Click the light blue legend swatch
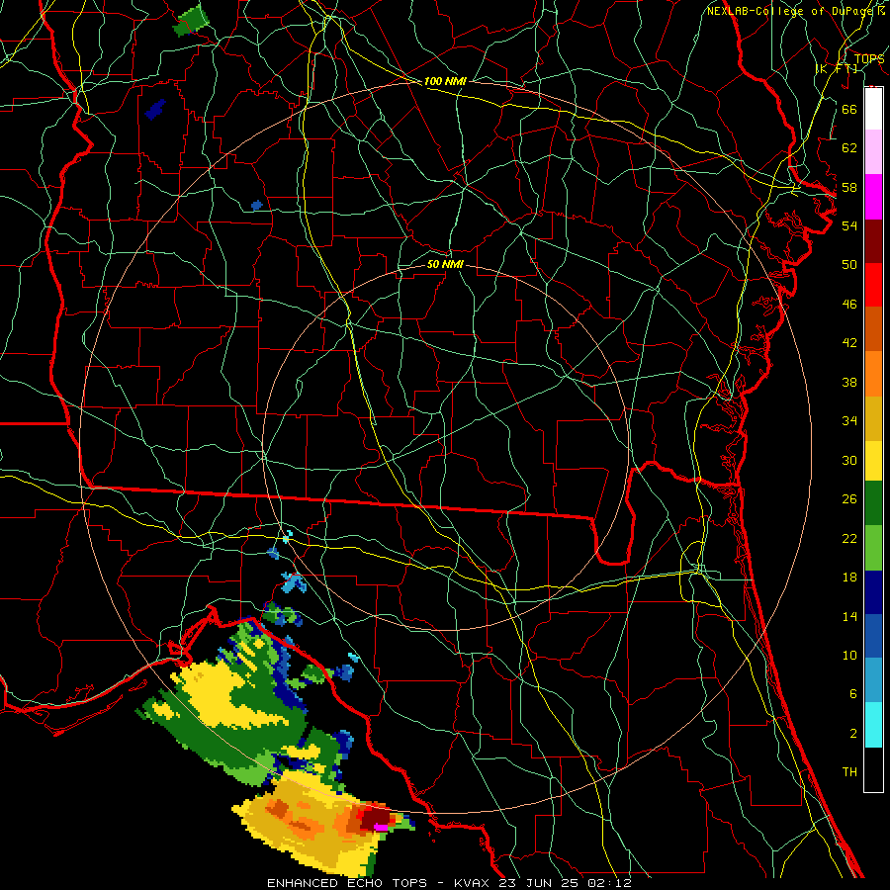 click(873, 680)
